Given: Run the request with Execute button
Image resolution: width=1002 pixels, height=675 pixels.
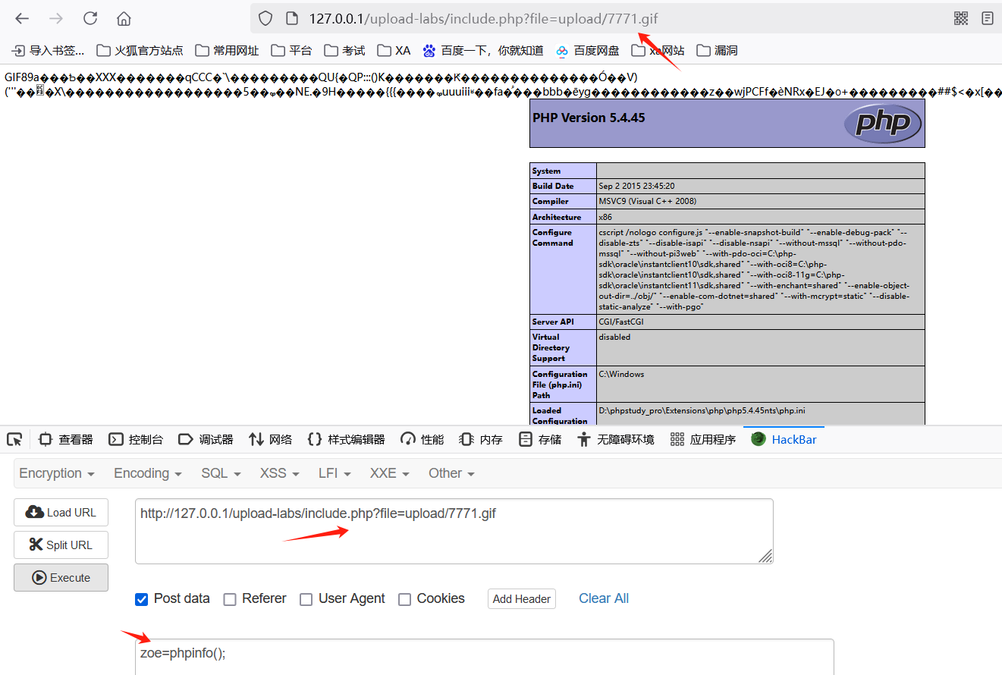Looking at the screenshot, I should [61, 577].
